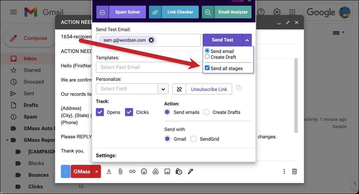The image size is (359, 194).
Task: Insert signature with the pen icon
Action: (x=190, y=171)
